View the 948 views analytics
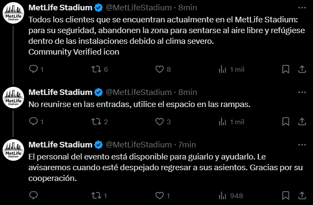The width and height of the screenshot is (313, 205). [x=231, y=196]
